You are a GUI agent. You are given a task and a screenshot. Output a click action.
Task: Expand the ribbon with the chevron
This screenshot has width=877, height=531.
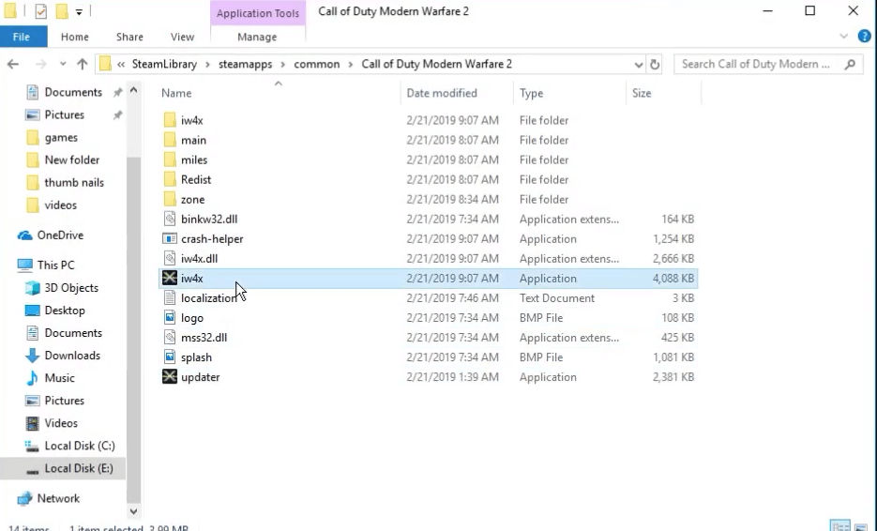coord(844,37)
